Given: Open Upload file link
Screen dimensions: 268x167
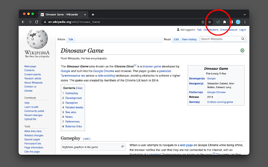Looking at the screenshot, I should coord(30,119).
